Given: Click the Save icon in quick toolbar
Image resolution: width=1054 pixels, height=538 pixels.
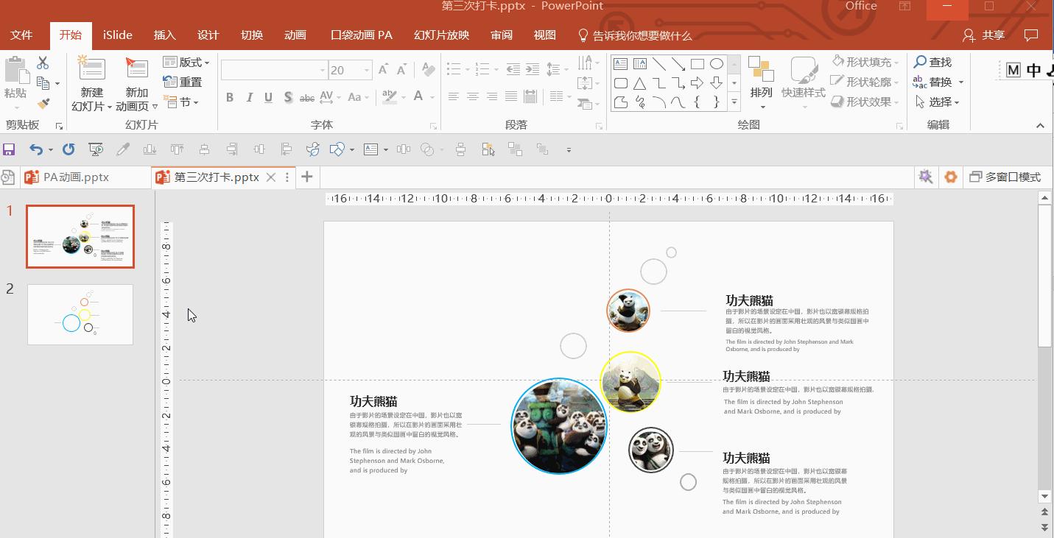Looking at the screenshot, I should tap(9, 149).
